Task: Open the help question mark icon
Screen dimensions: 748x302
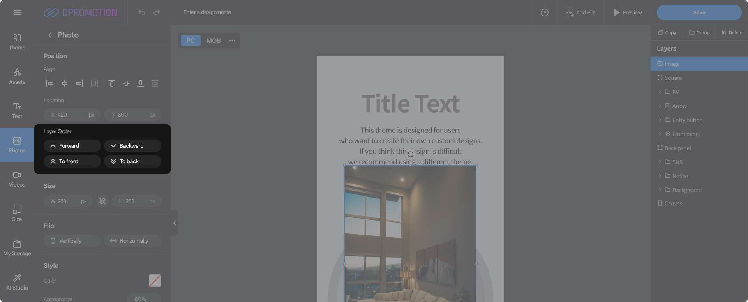Action: pos(545,12)
